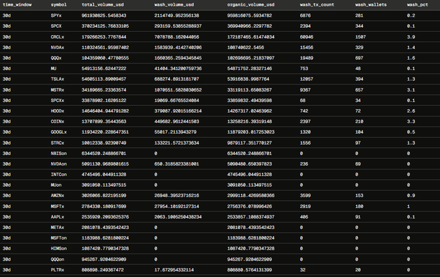Sort by the time_window column header
This screenshot has width=440, height=277.
(x=17, y=5)
